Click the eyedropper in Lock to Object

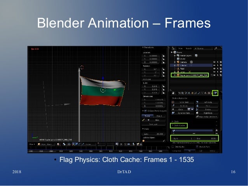point(164,141)
